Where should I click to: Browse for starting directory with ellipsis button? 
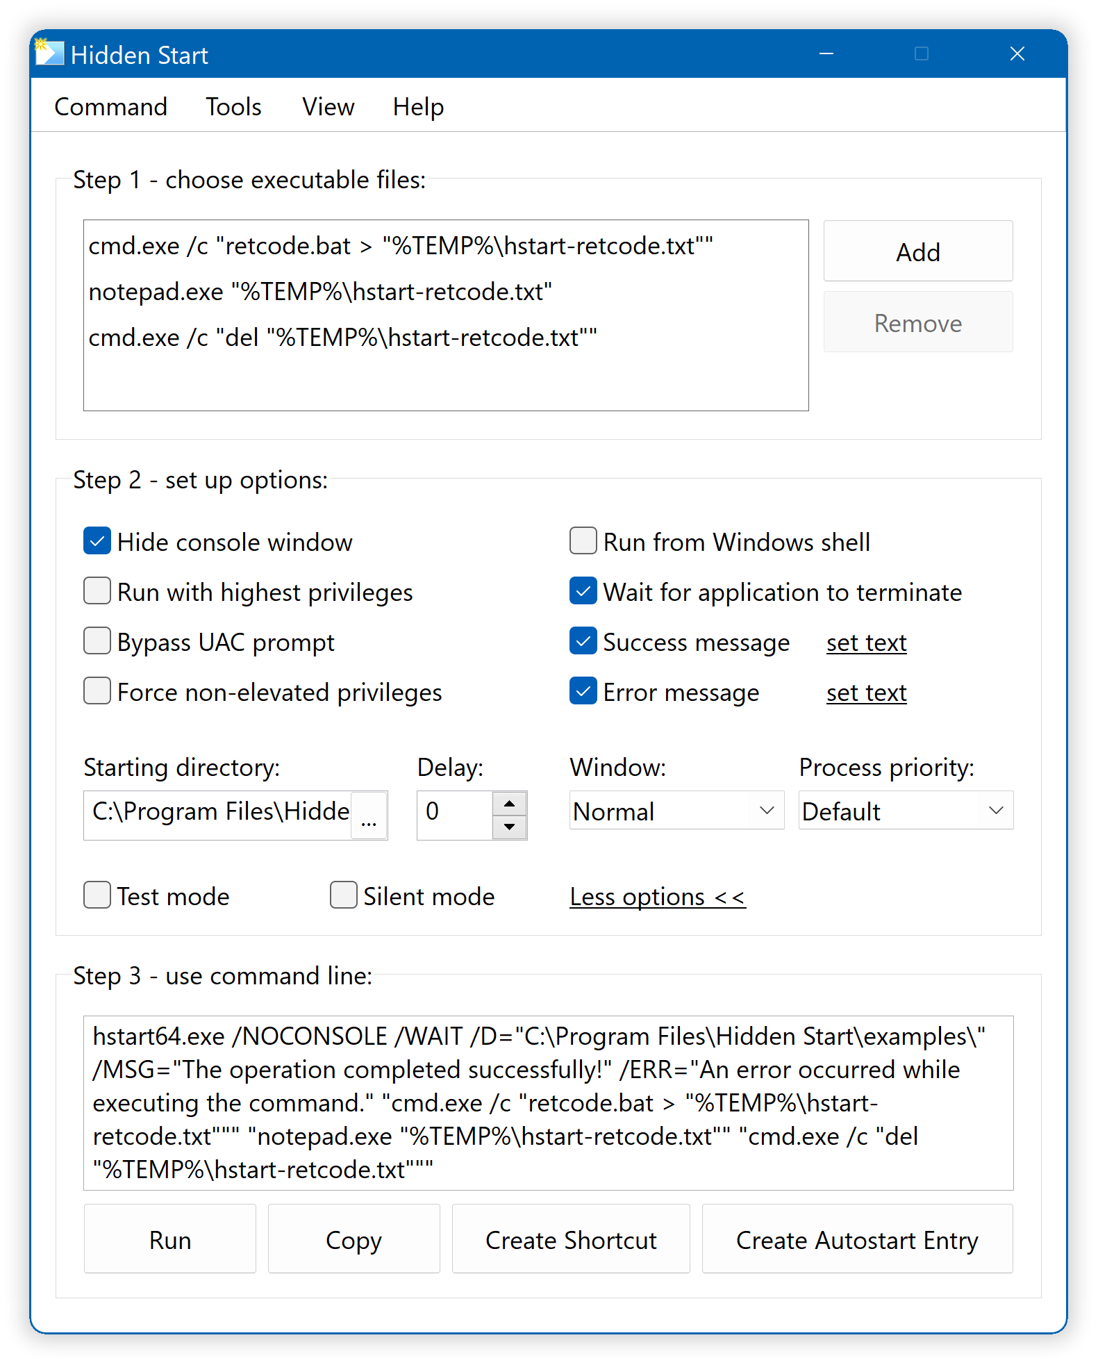pos(369,816)
